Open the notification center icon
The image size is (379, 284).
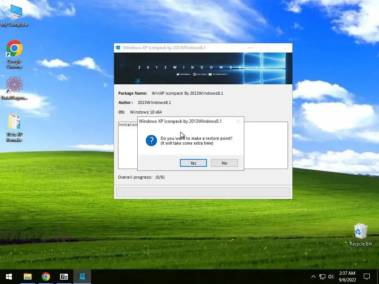coord(367,277)
